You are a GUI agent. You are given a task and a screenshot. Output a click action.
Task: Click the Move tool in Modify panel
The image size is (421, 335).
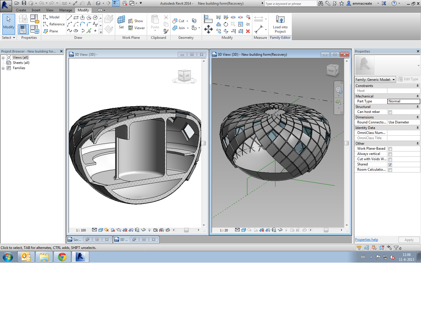(208, 29)
